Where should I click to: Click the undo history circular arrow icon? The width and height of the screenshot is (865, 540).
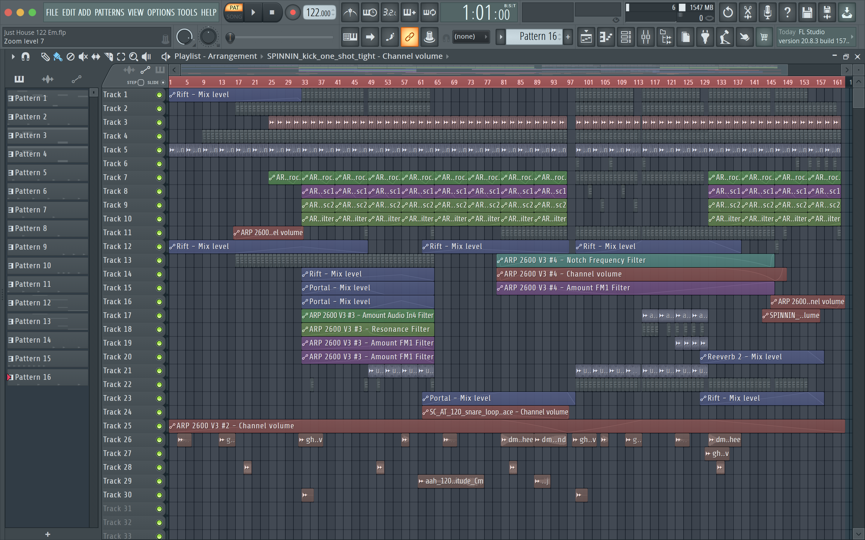click(x=727, y=13)
